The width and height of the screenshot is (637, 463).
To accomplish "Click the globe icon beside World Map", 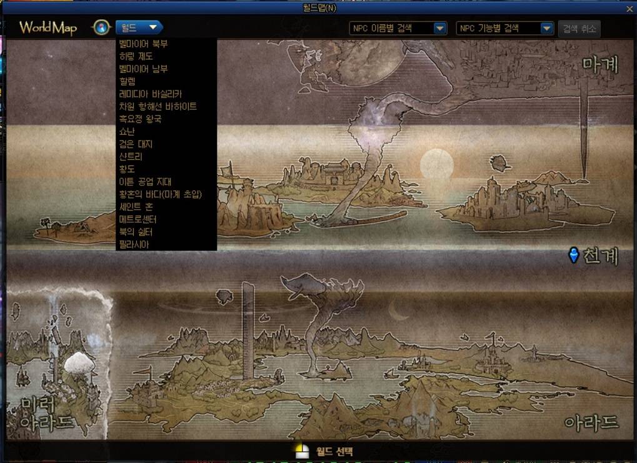I will tap(101, 27).
